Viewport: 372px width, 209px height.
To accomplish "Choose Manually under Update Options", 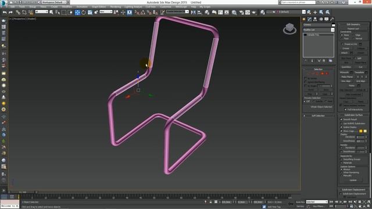I will coord(341,175).
